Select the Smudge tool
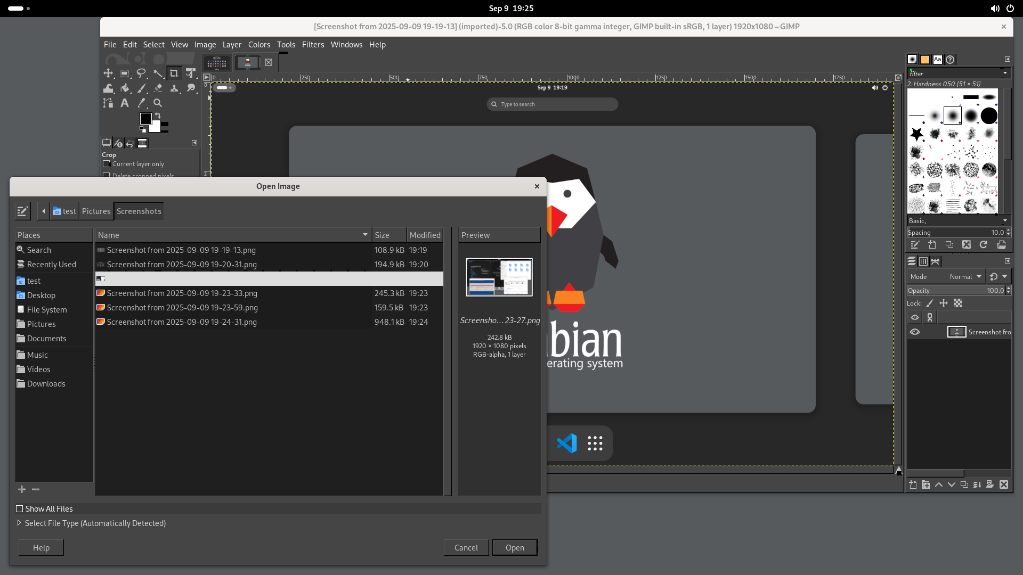 click(x=190, y=88)
